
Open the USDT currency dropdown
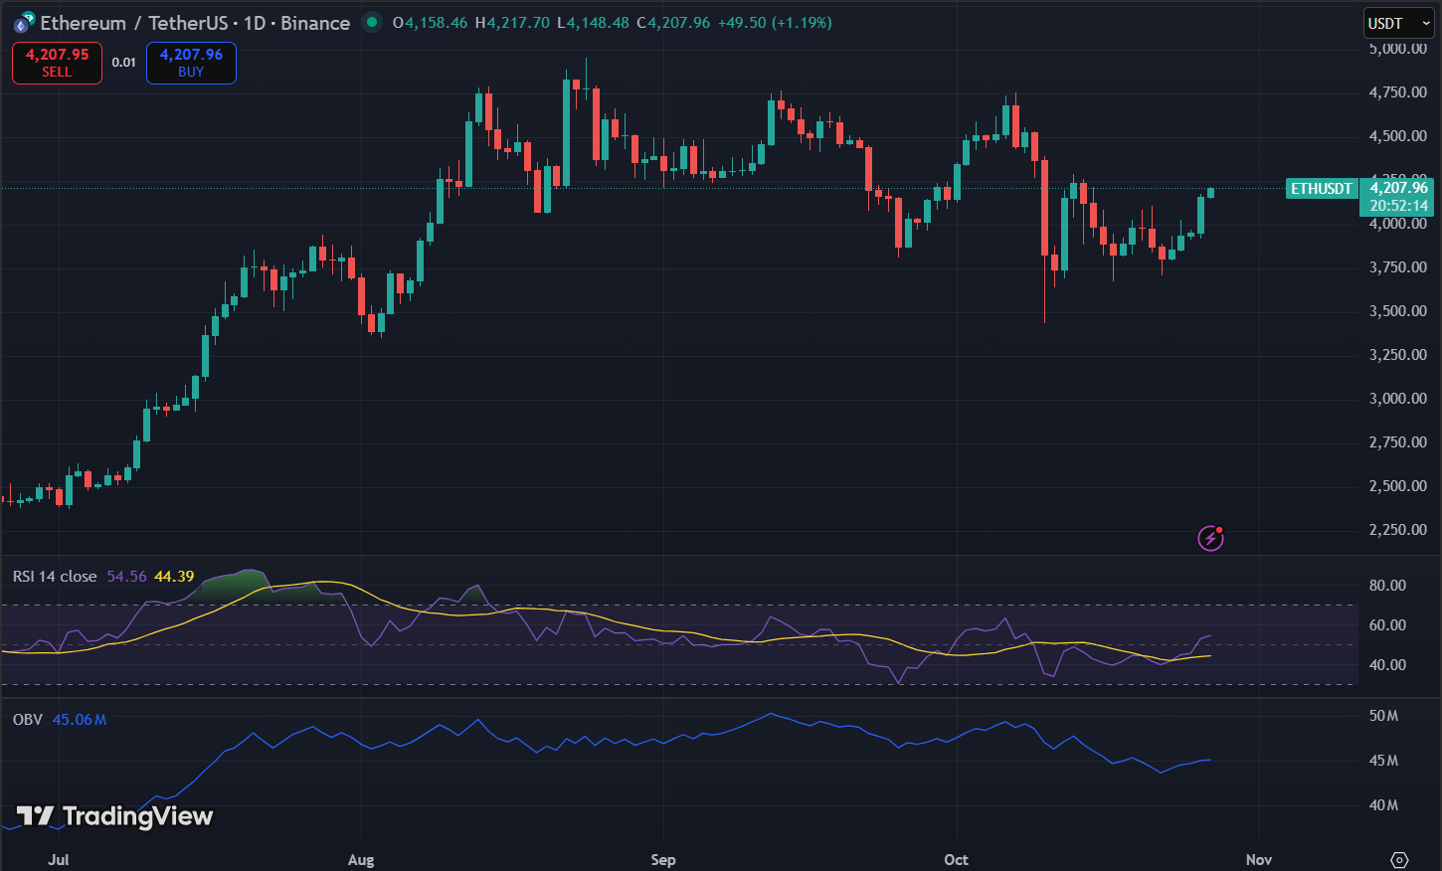[x=1397, y=22]
